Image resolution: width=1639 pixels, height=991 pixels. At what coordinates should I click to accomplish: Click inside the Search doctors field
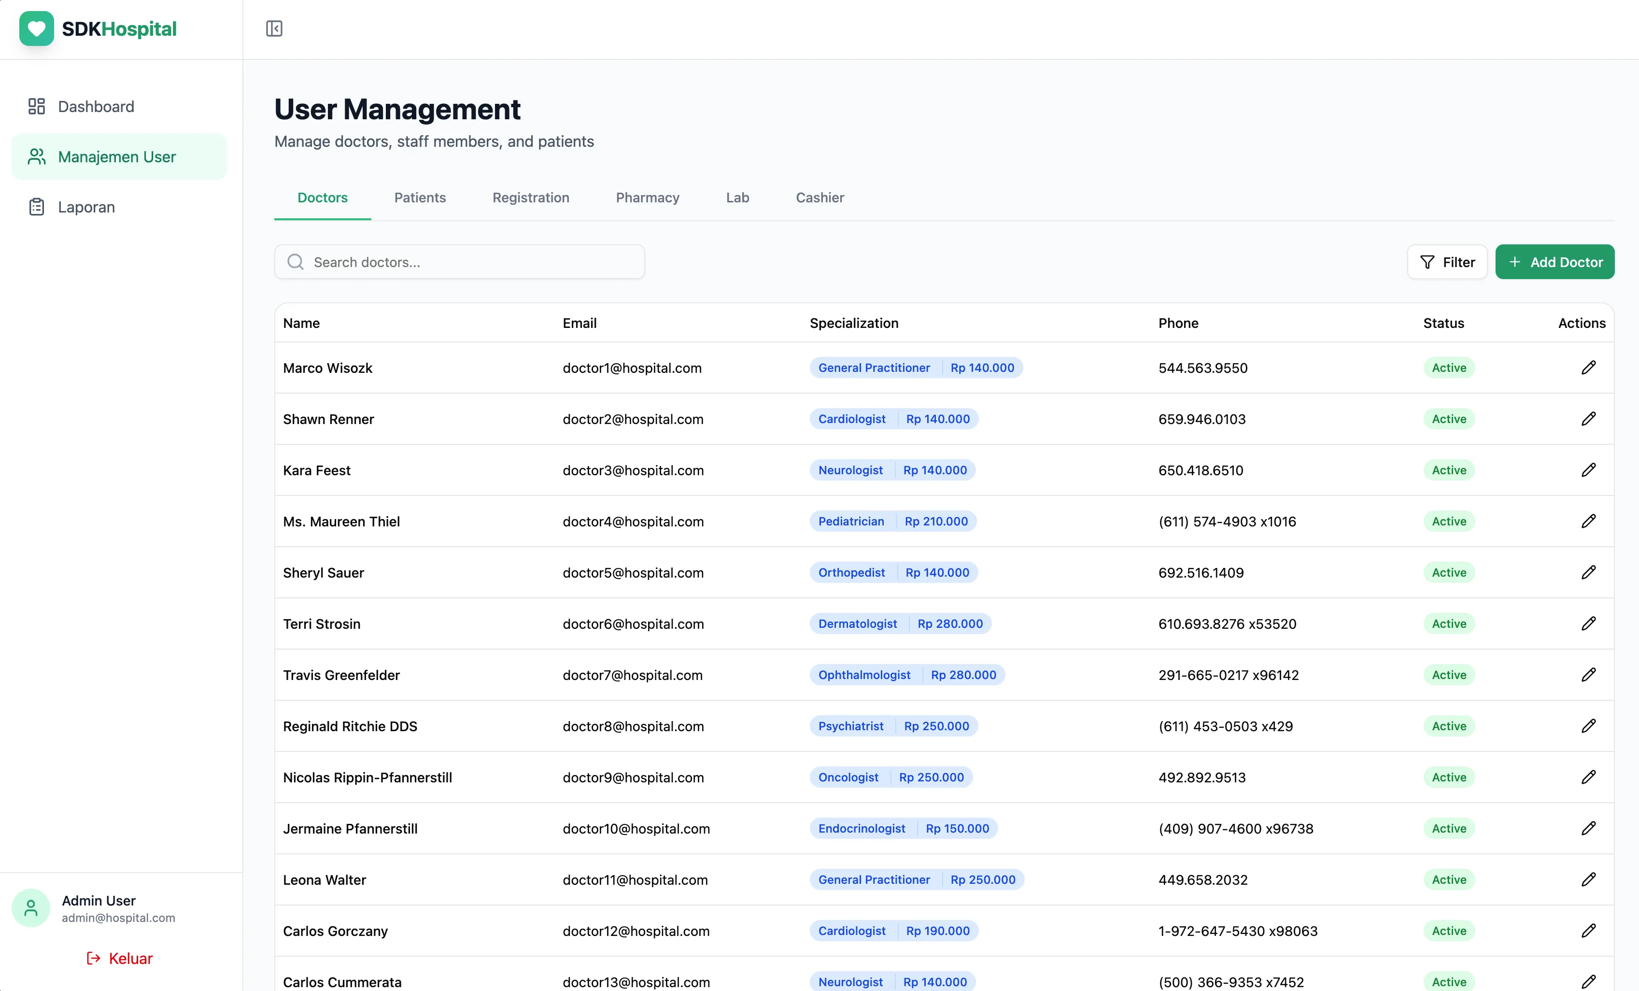(x=466, y=261)
